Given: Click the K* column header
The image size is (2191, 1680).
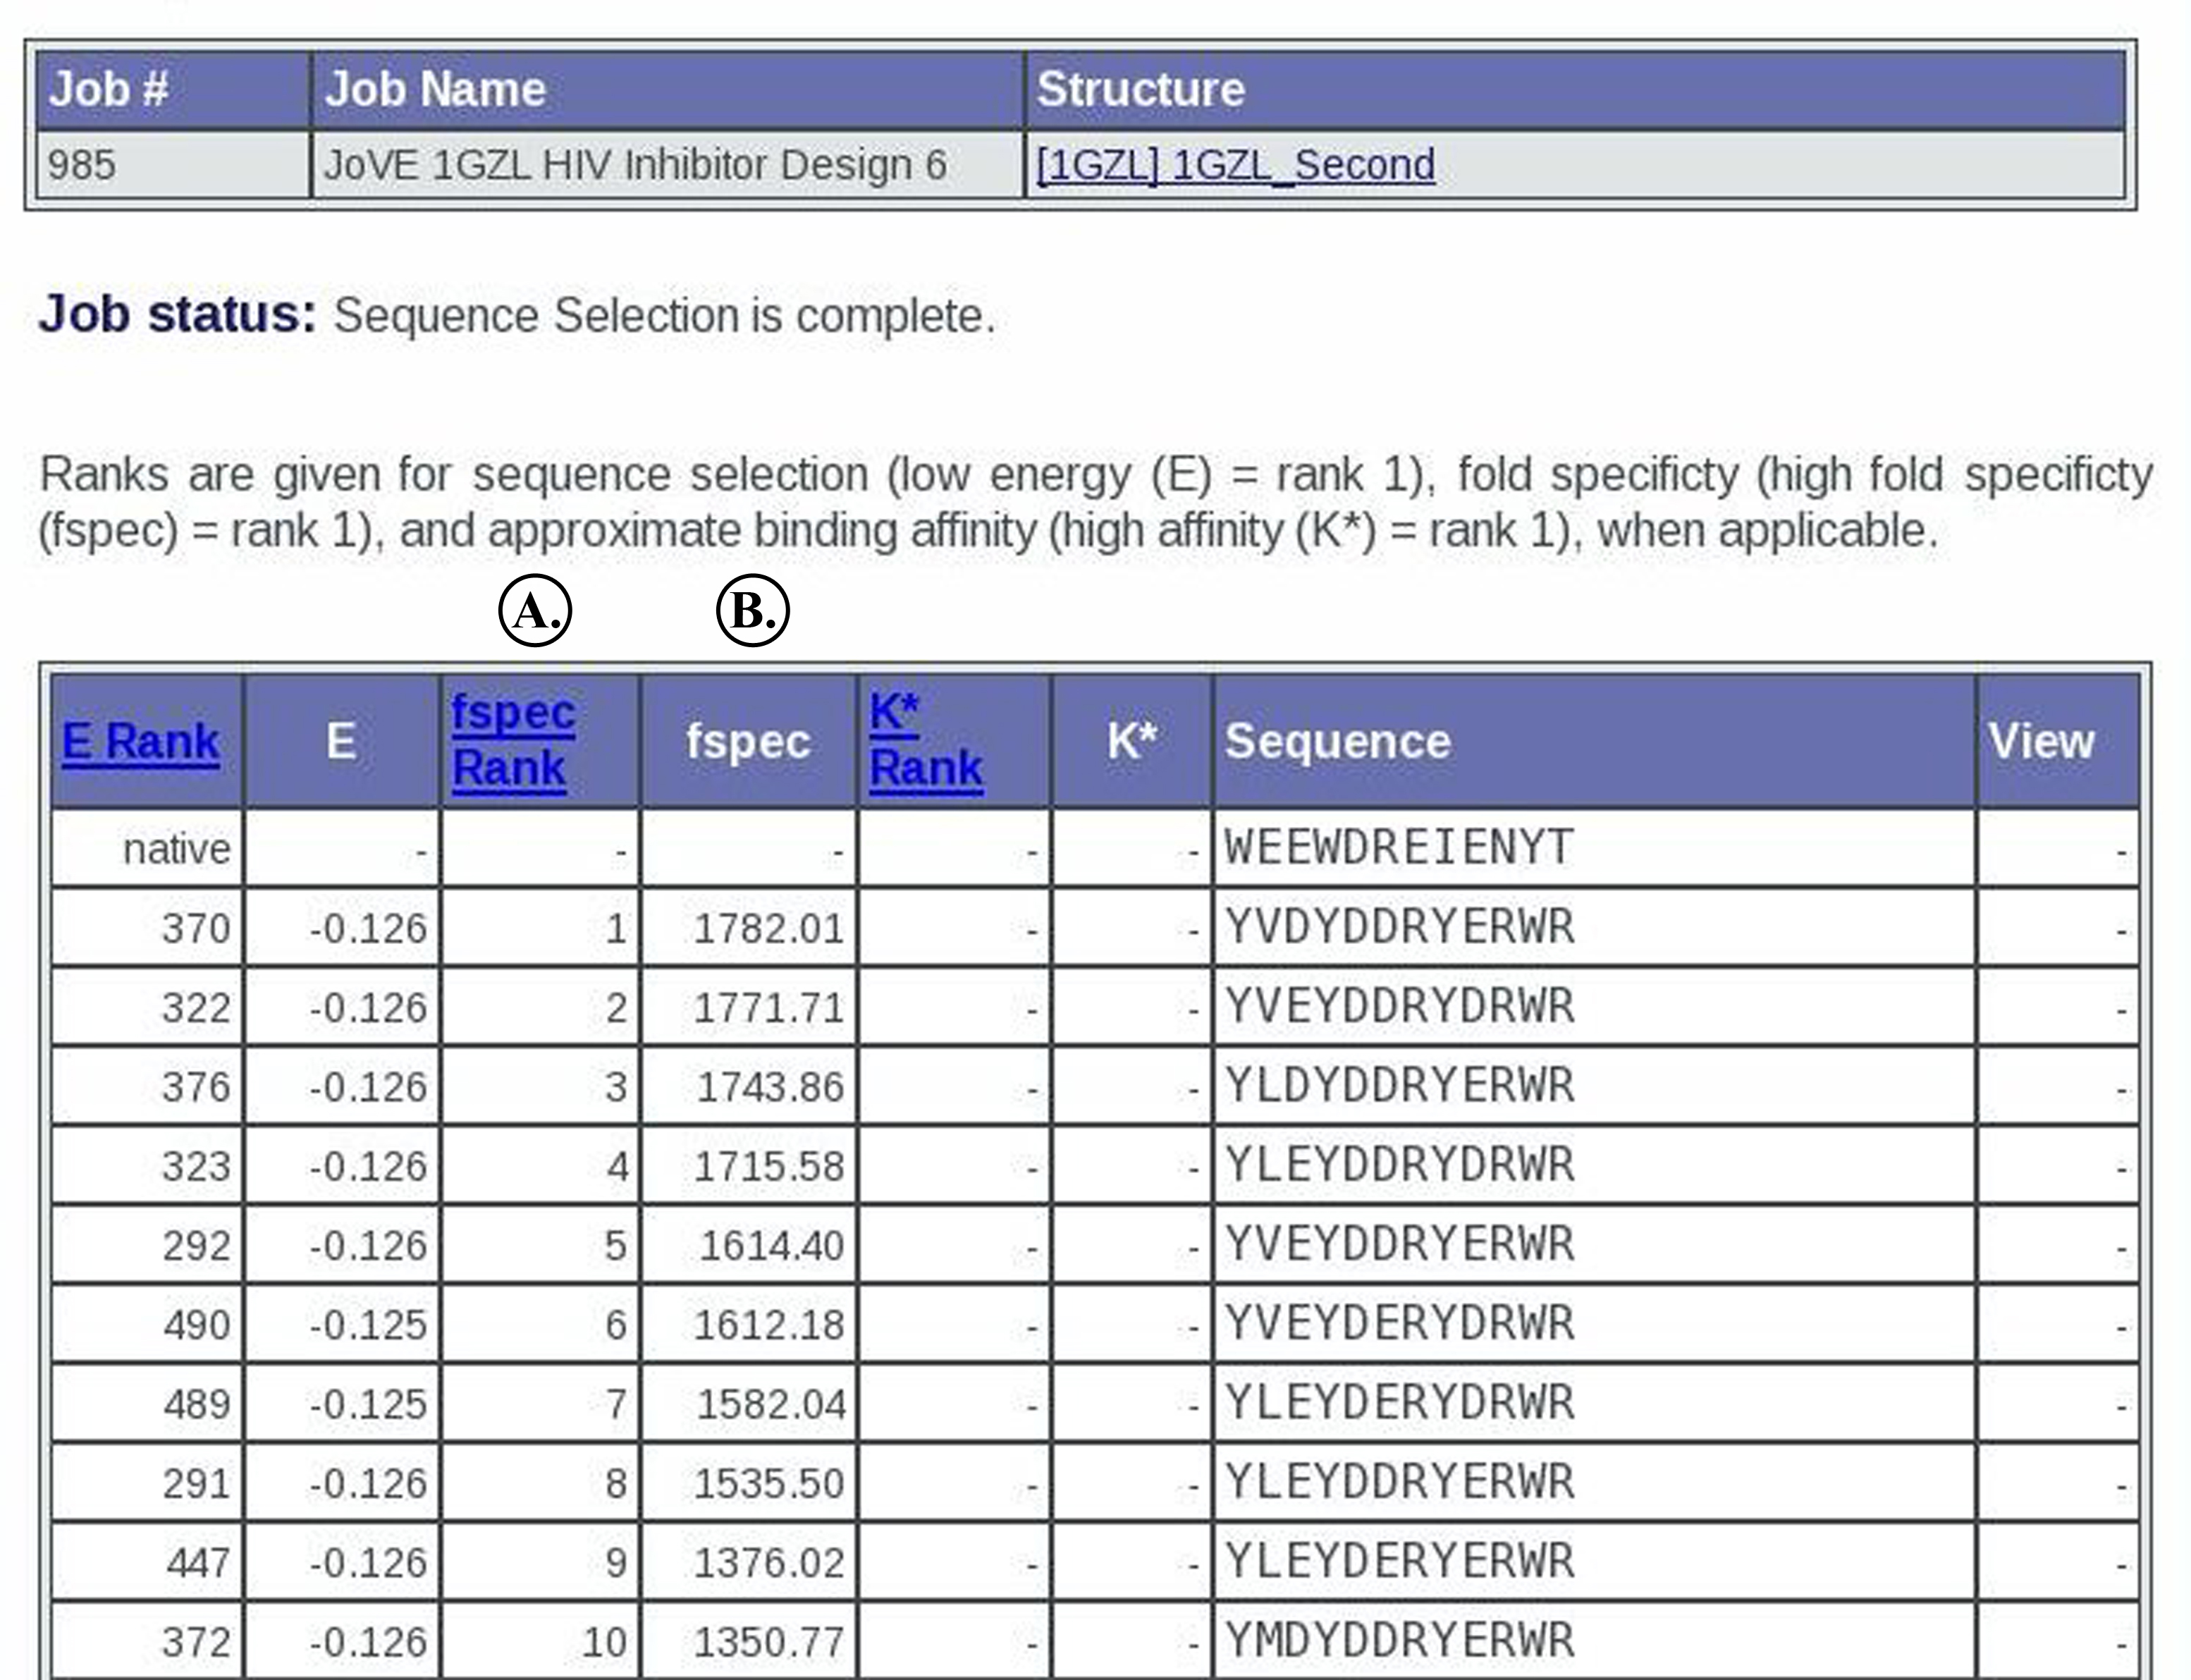Looking at the screenshot, I should click(x=1131, y=742).
